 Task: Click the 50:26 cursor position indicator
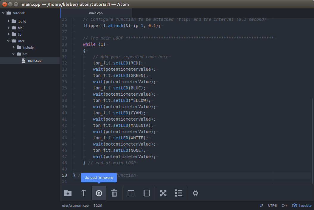tap(98, 206)
